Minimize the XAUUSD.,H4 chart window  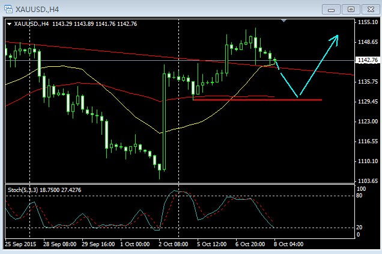tap(331, 10)
